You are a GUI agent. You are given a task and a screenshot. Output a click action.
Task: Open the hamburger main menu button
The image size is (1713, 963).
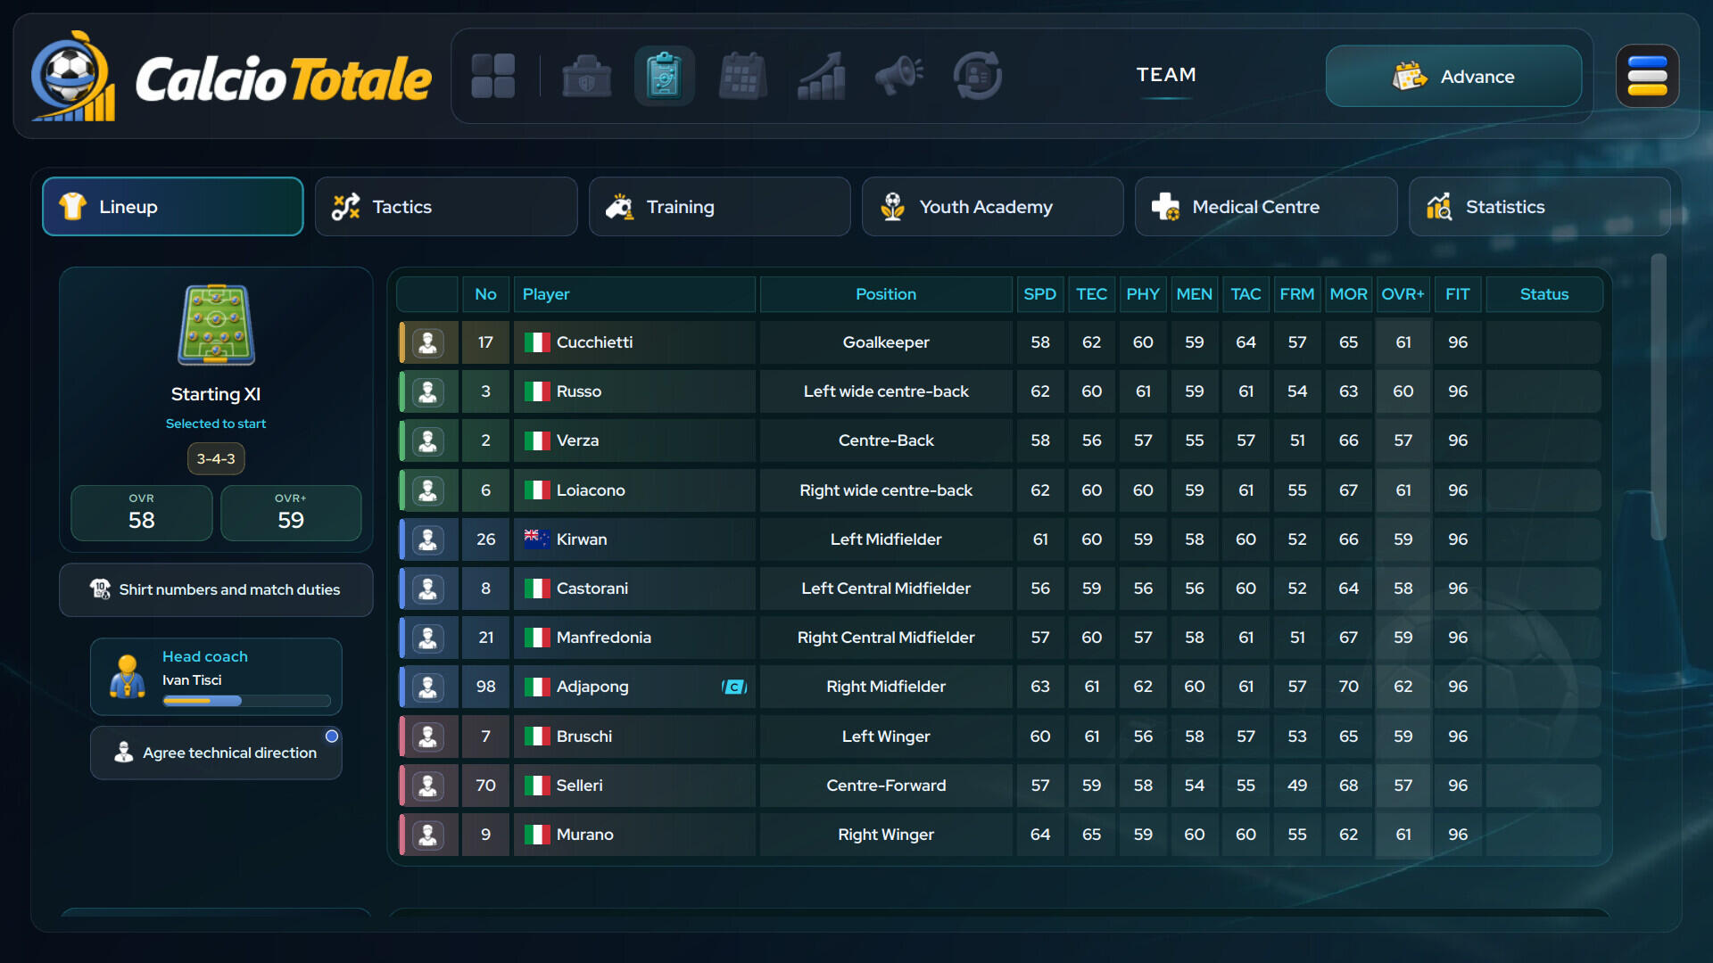(1647, 76)
